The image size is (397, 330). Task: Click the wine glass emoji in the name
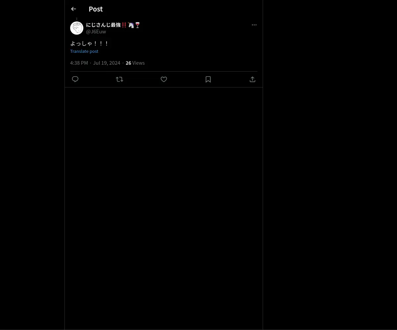(x=138, y=25)
